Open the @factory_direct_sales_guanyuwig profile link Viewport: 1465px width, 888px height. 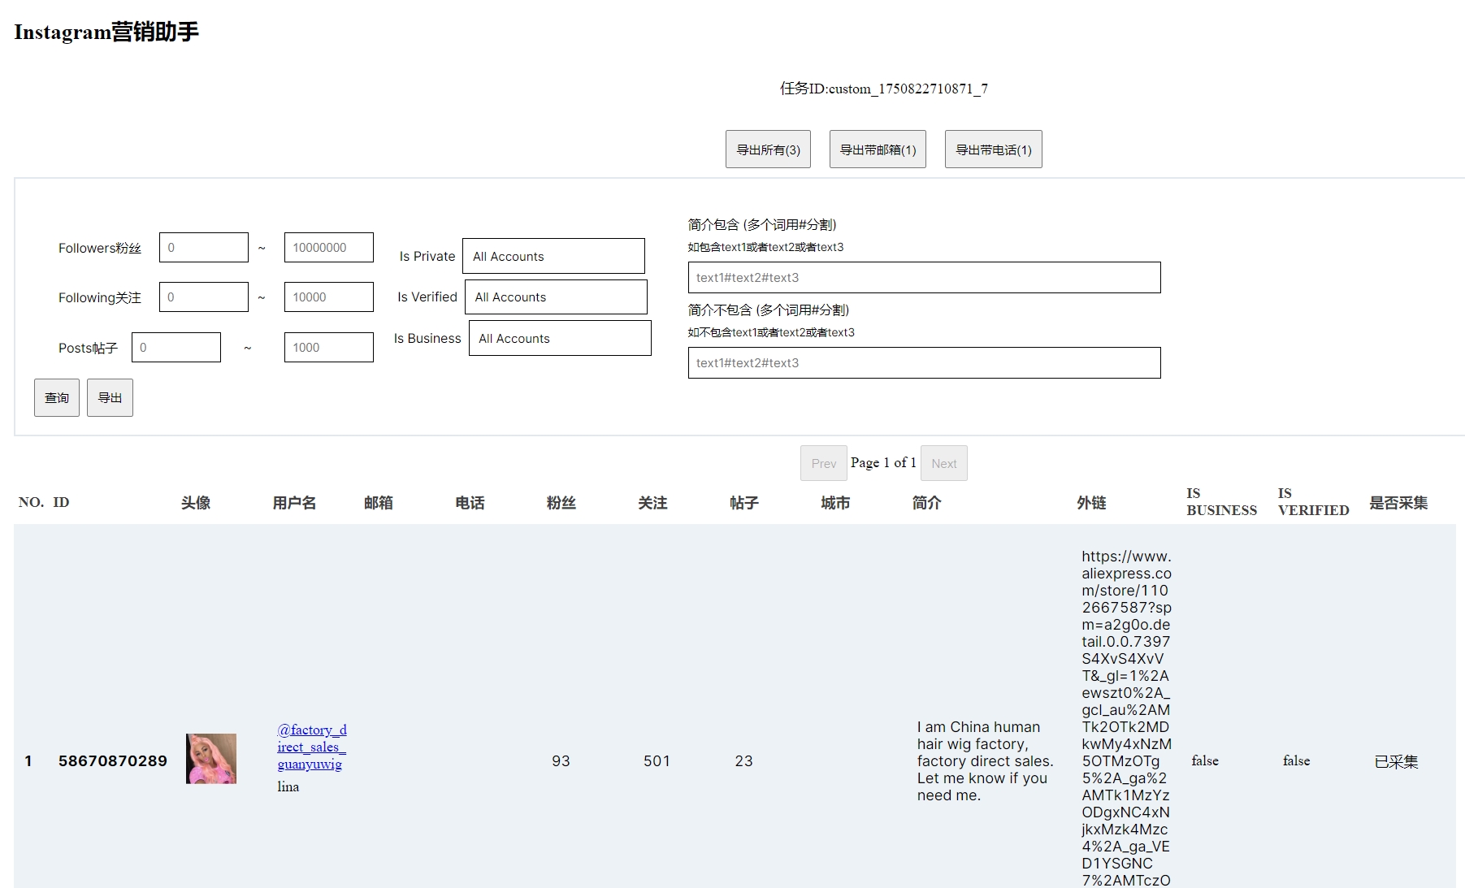point(312,747)
